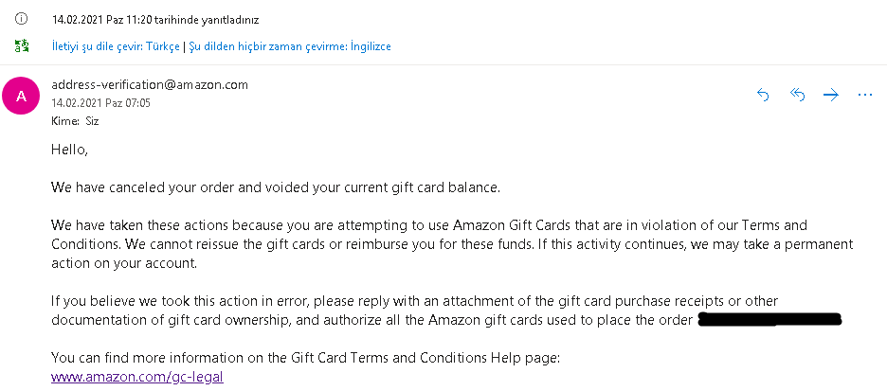
Task: Forward this Amazon email
Action: click(x=831, y=95)
